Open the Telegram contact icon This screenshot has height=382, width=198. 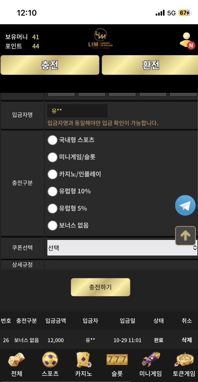pyautogui.click(x=185, y=205)
